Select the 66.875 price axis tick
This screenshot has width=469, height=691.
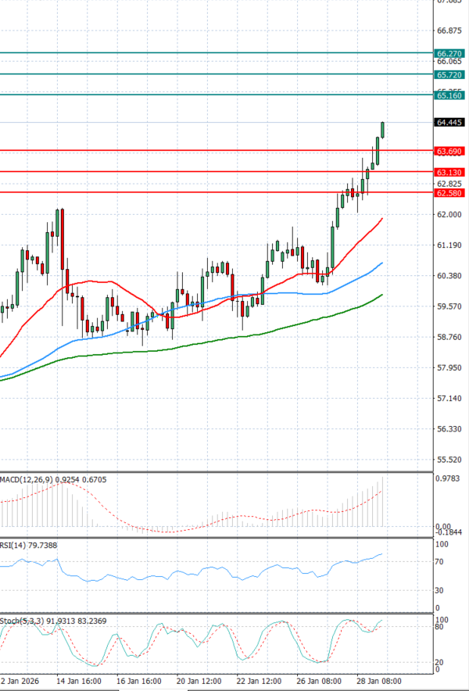coord(450,31)
